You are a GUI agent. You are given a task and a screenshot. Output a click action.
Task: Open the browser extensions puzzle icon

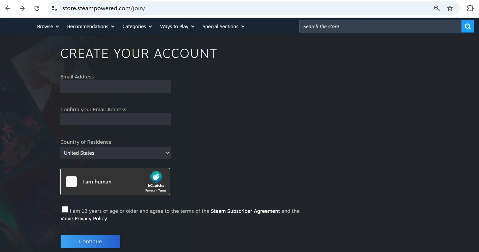pyautogui.click(x=470, y=8)
